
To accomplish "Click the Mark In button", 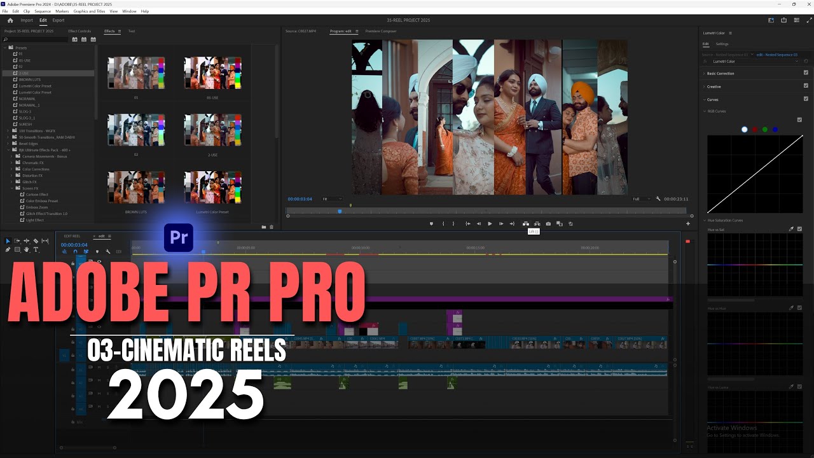I will coord(443,224).
